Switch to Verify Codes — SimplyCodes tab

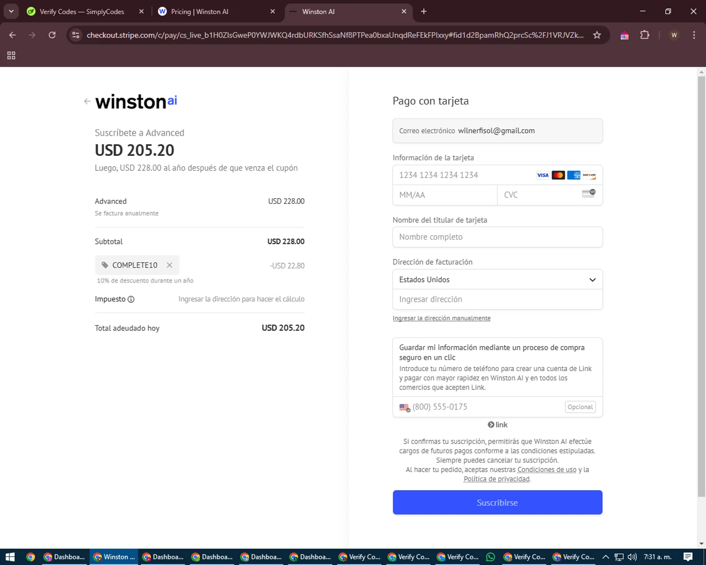pyautogui.click(x=81, y=12)
